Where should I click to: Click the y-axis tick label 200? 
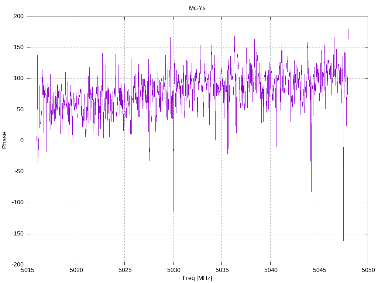pos(19,16)
